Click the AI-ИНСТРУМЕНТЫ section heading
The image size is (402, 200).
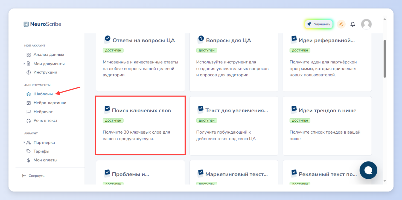[x=37, y=85]
